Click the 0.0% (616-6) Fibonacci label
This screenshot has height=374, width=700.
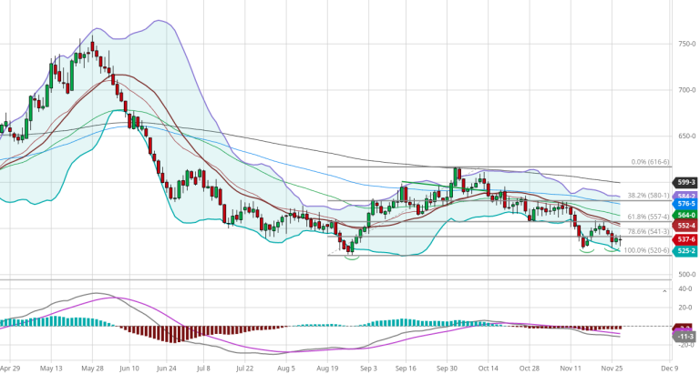(x=650, y=162)
